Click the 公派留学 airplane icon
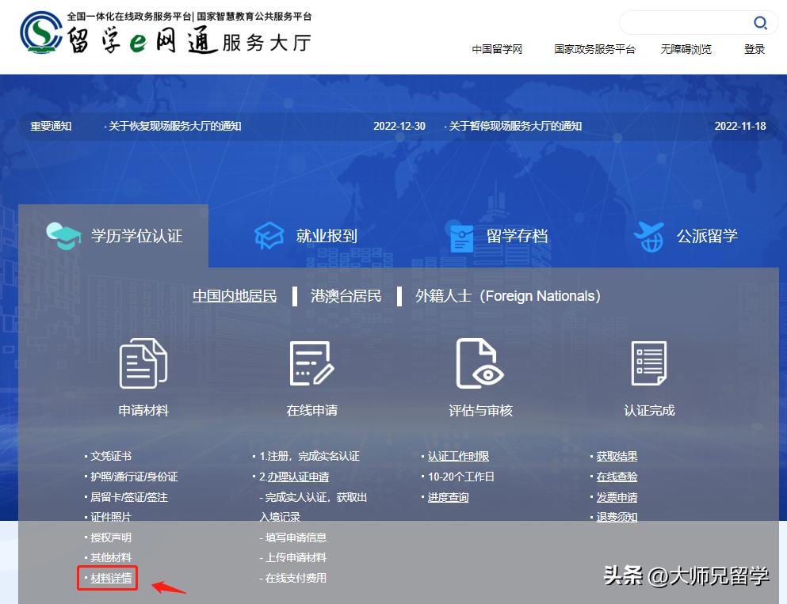The width and height of the screenshot is (787, 604). click(650, 235)
